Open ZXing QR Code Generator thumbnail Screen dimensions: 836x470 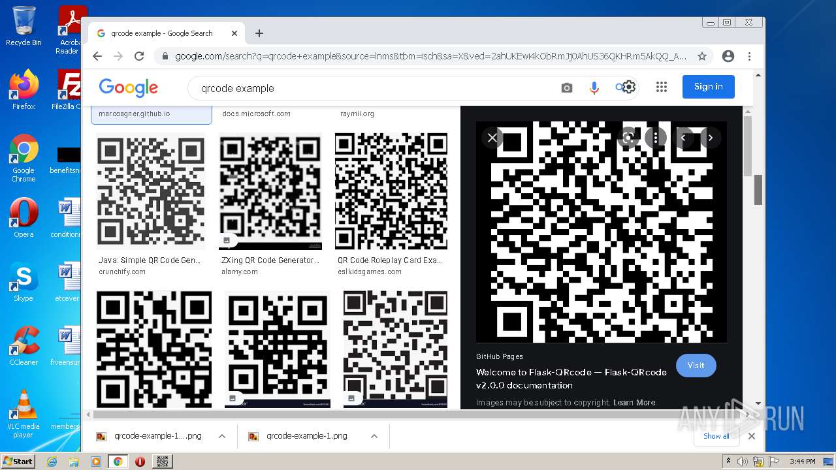click(x=270, y=191)
